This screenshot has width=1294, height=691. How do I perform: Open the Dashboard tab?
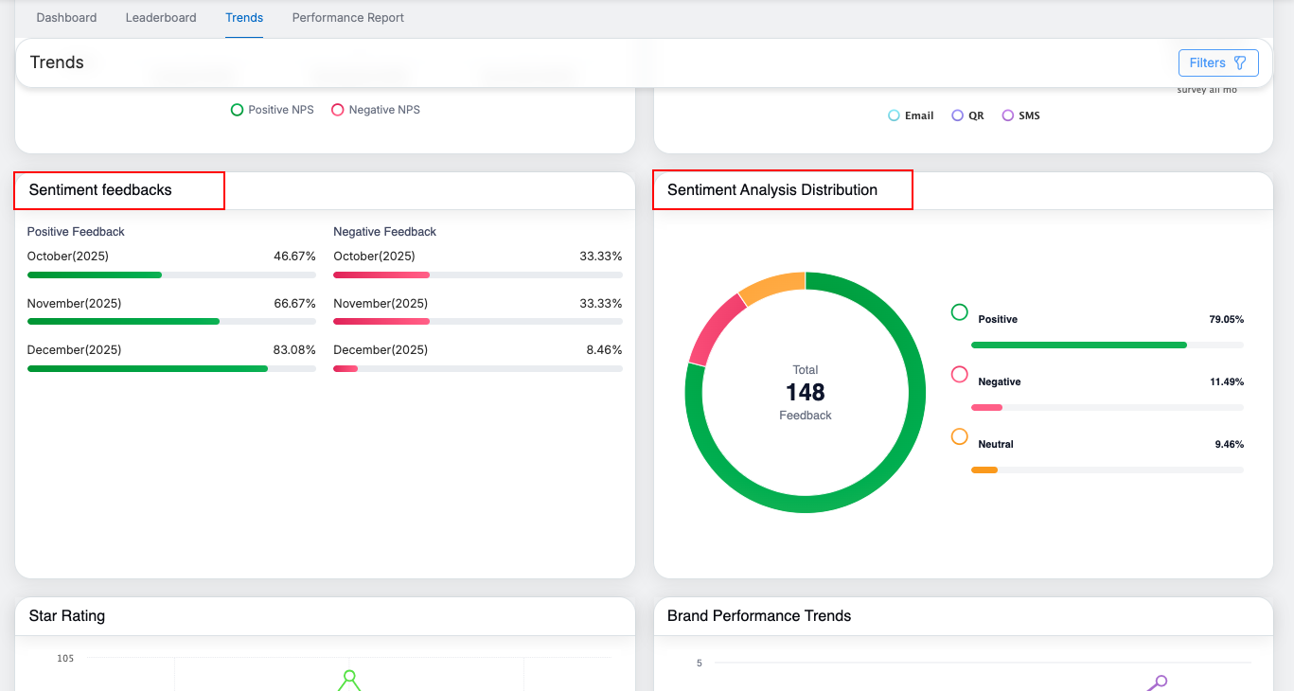coord(66,18)
